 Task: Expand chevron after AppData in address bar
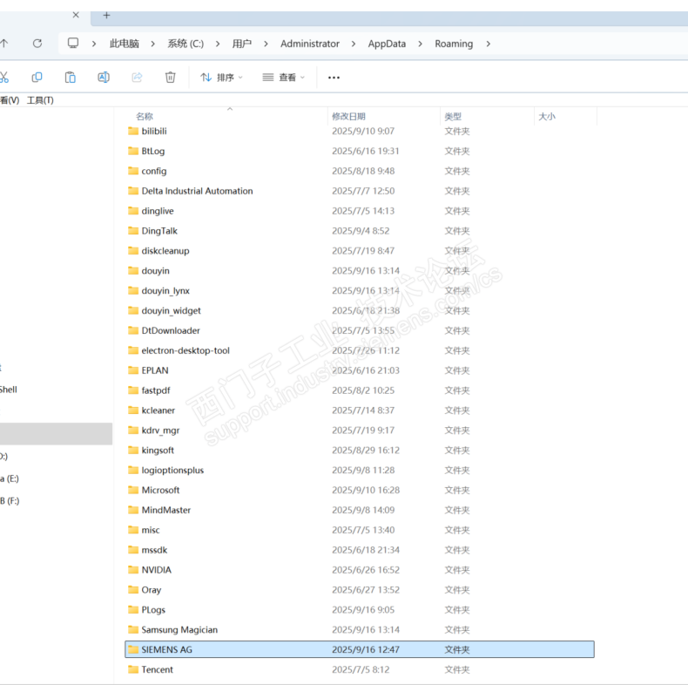pyautogui.click(x=421, y=44)
